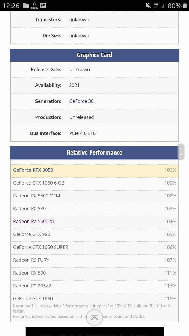Open the GeForce RTX 3050 entry
Image resolution: width=189 pixels, height=336 pixels.
(x=33, y=170)
